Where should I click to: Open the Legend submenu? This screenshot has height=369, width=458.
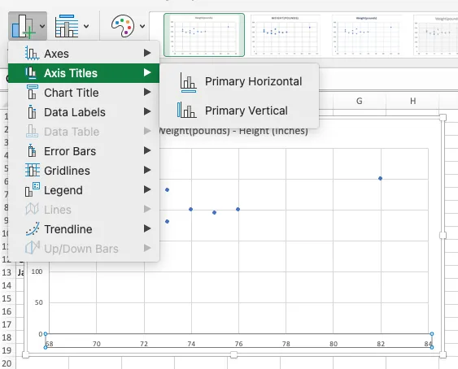(x=84, y=190)
